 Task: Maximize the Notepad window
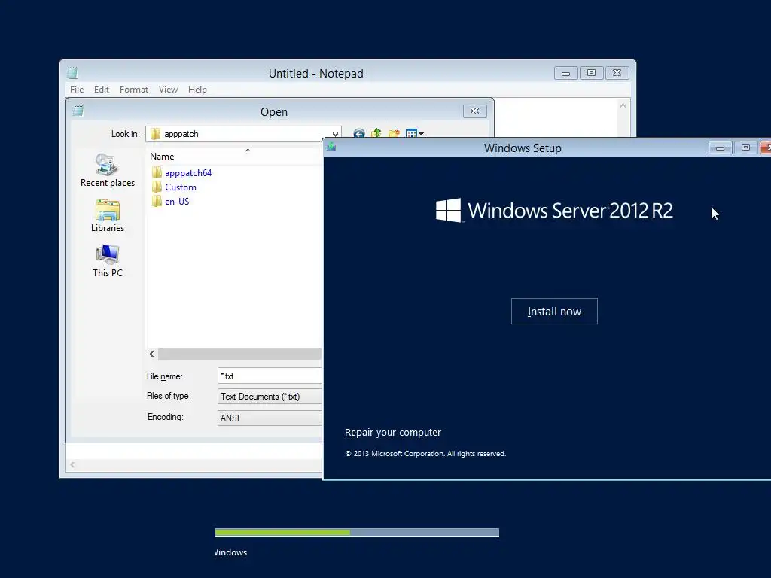591,73
